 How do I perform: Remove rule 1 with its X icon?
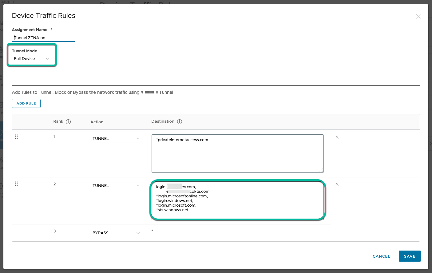pyautogui.click(x=337, y=137)
